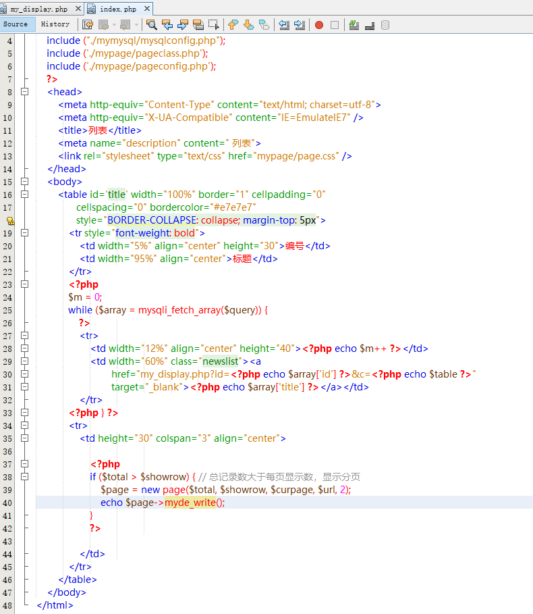Click line number 4 in the gutter
The height and width of the screenshot is (614, 533).
click(x=9, y=41)
